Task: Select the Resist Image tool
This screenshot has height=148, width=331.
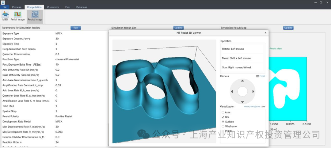Action: coord(35,16)
